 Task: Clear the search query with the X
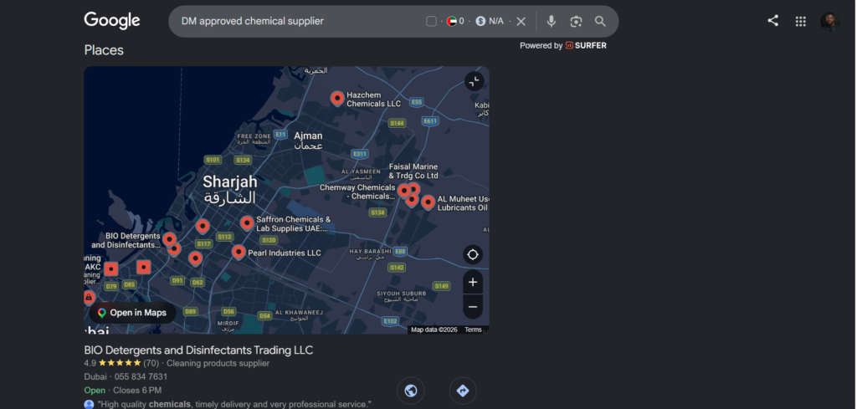click(x=521, y=21)
